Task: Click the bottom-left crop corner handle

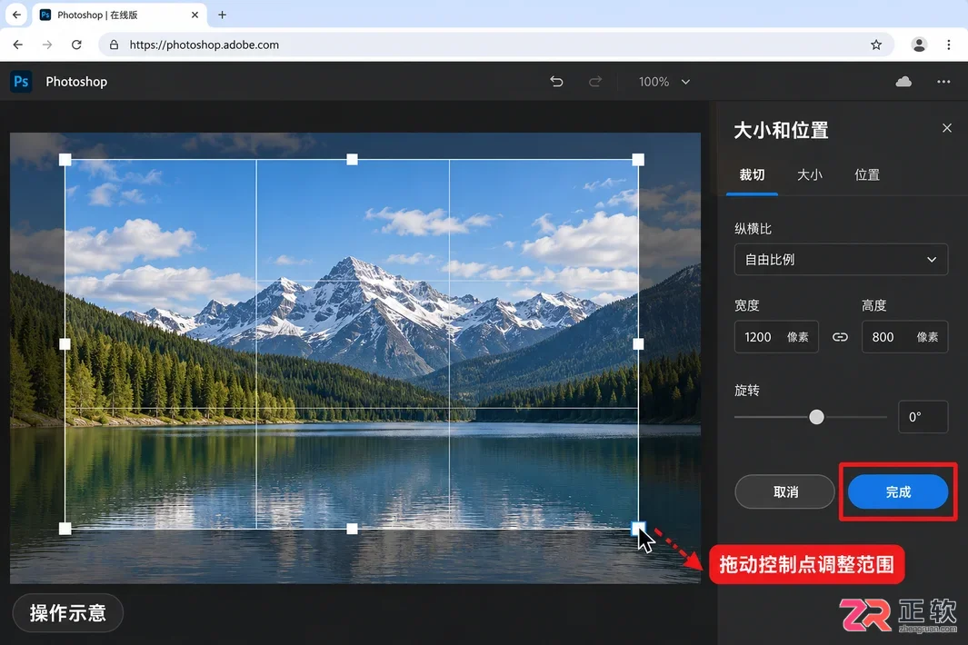Action: pos(65,529)
